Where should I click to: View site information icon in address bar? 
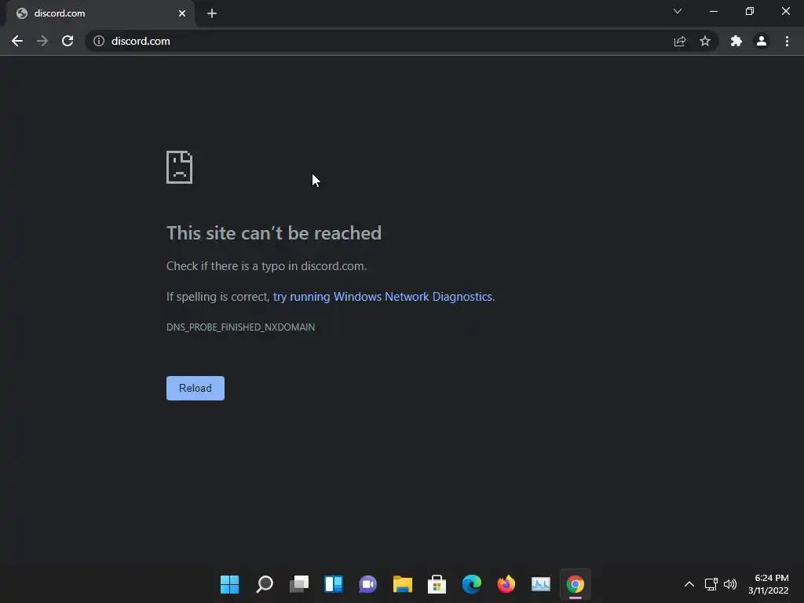pos(99,41)
